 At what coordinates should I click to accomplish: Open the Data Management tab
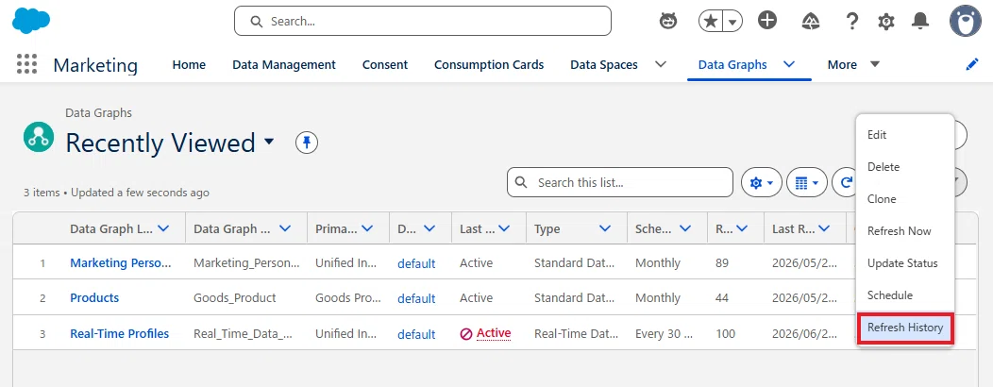[284, 64]
